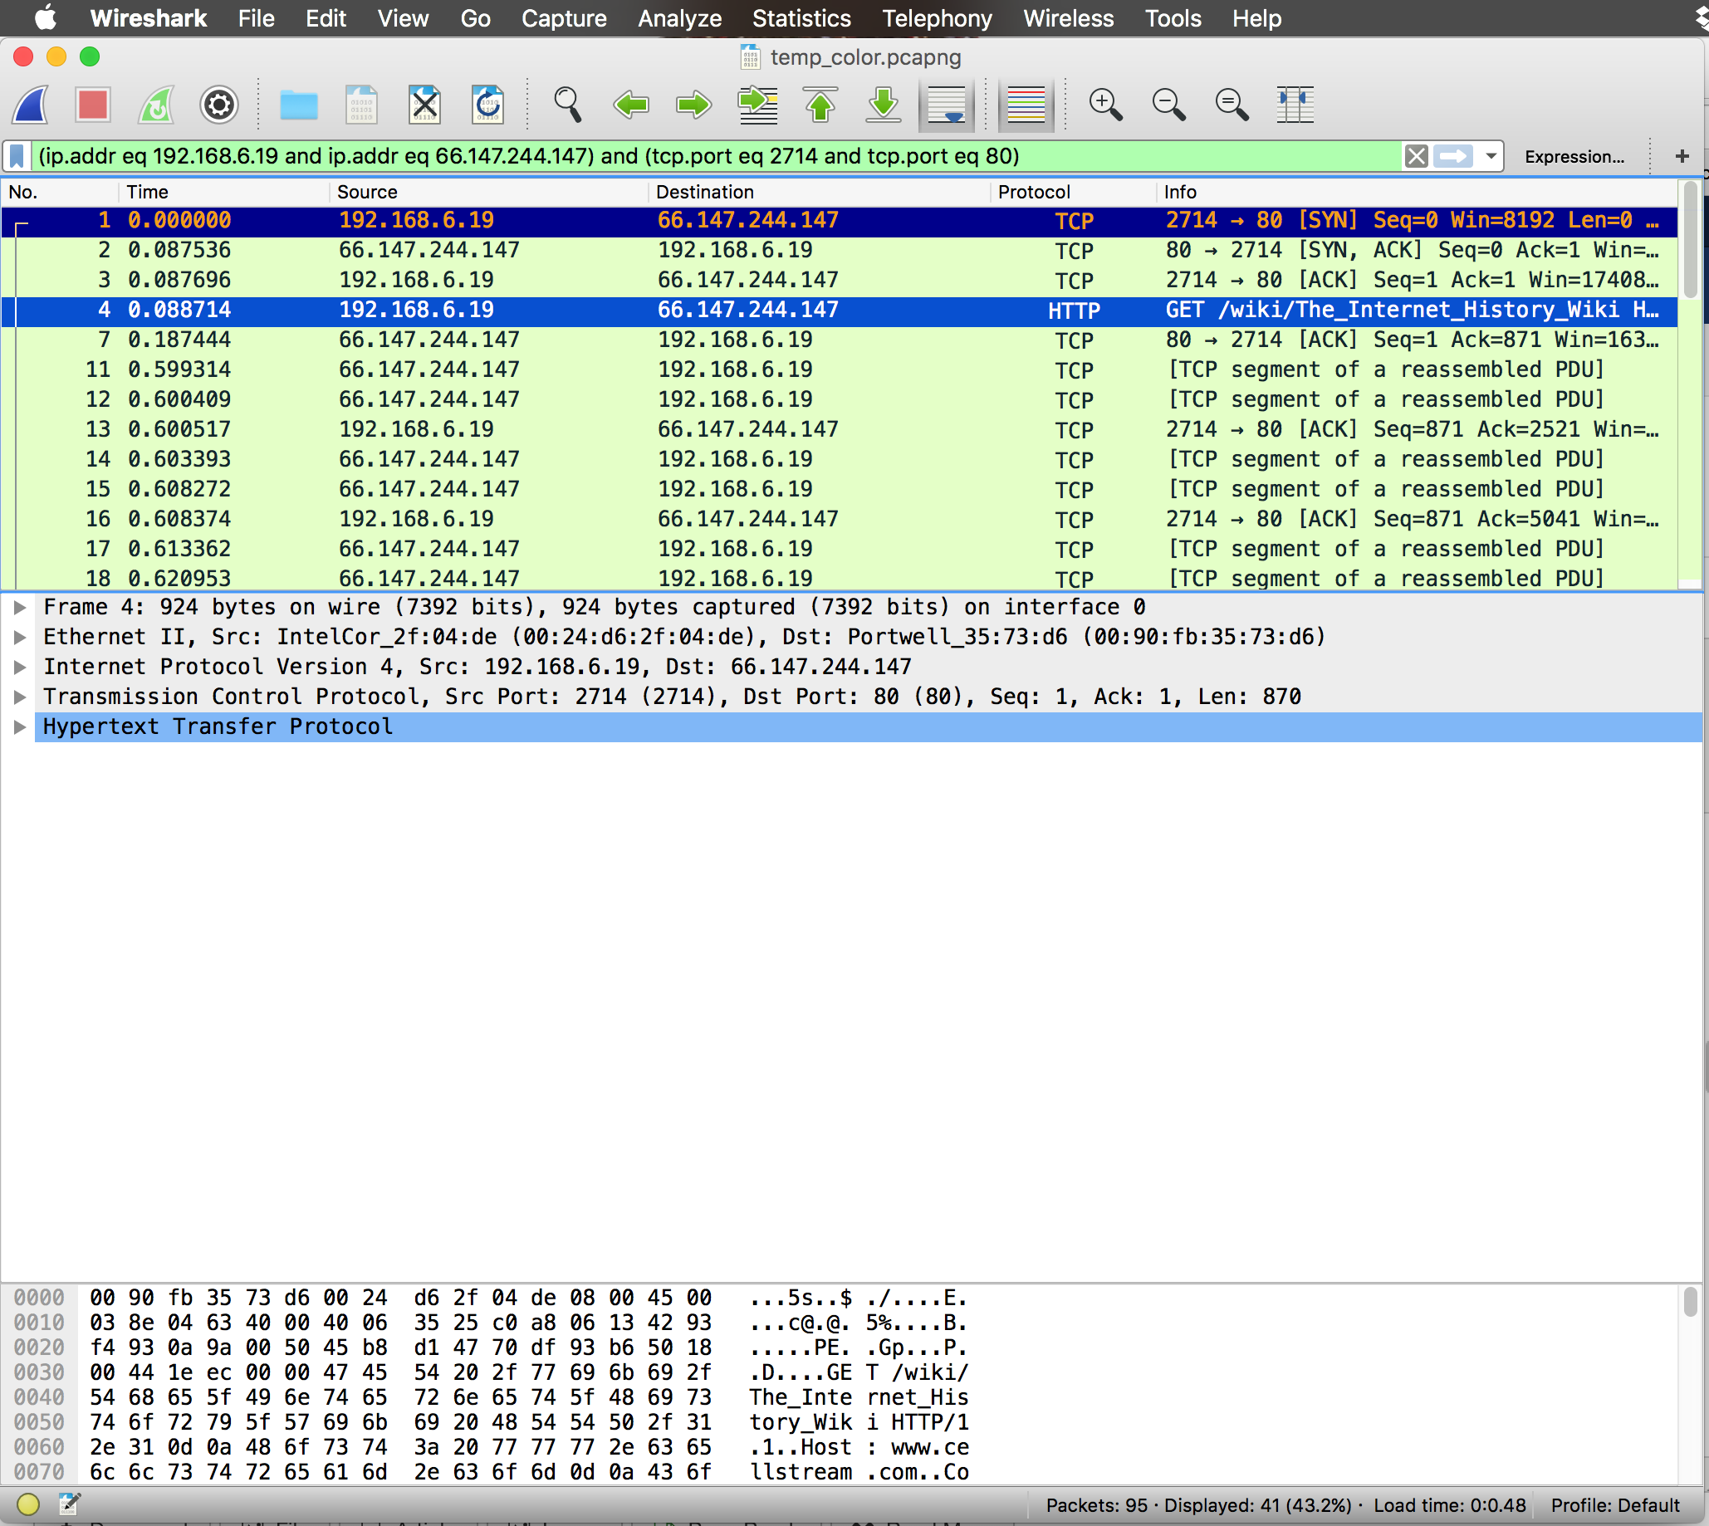This screenshot has width=1709, height=1526.
Task: Restart the current capture
Action: click(156, 105)
